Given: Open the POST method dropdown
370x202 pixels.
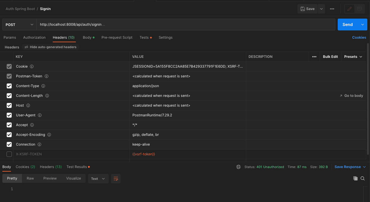Looking at the screenshot, I should (x=19, y=25).
